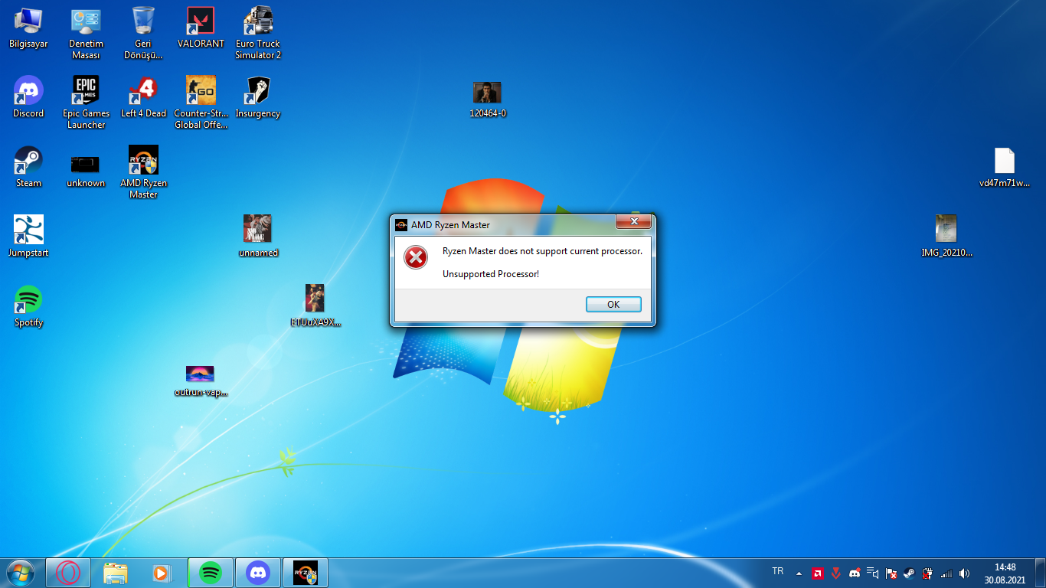Screen dimensions: 1046x588
Task: Select the Counter-Strike Global Offensive shortcut
Action: (x=201, y=103)
